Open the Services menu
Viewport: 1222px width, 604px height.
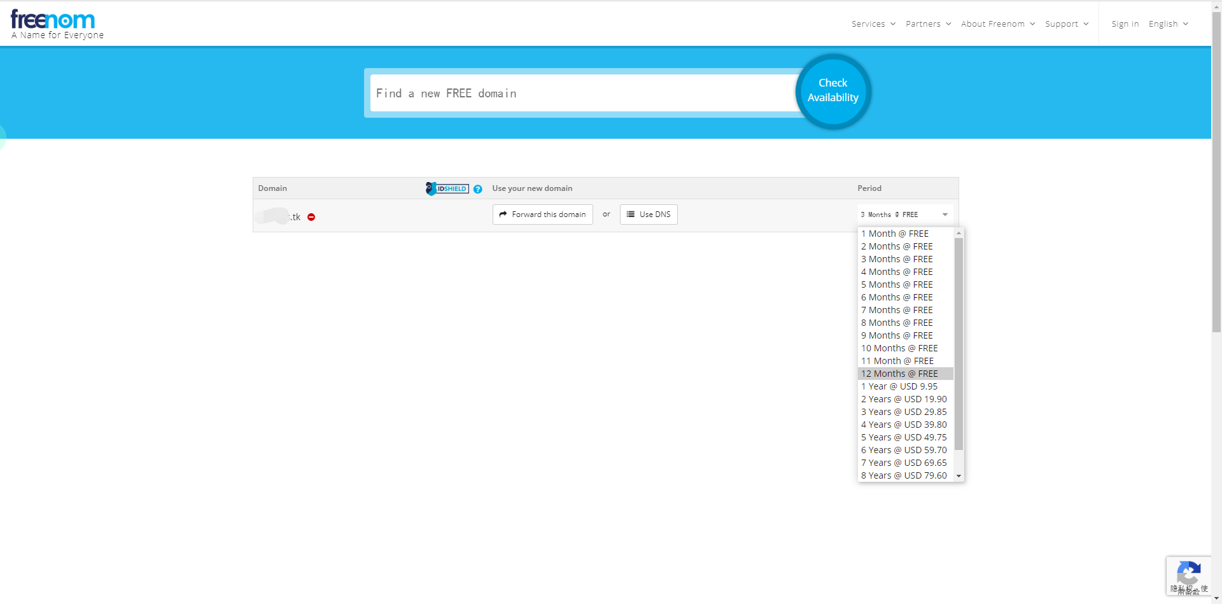pos(874,24)
